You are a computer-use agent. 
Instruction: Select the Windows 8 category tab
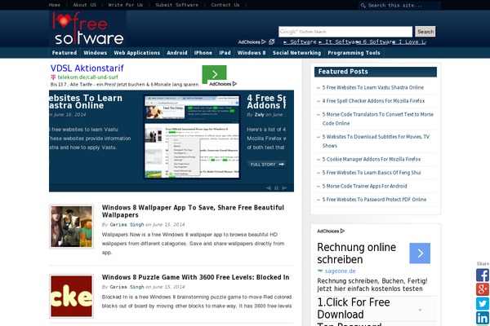click(252, 53)
